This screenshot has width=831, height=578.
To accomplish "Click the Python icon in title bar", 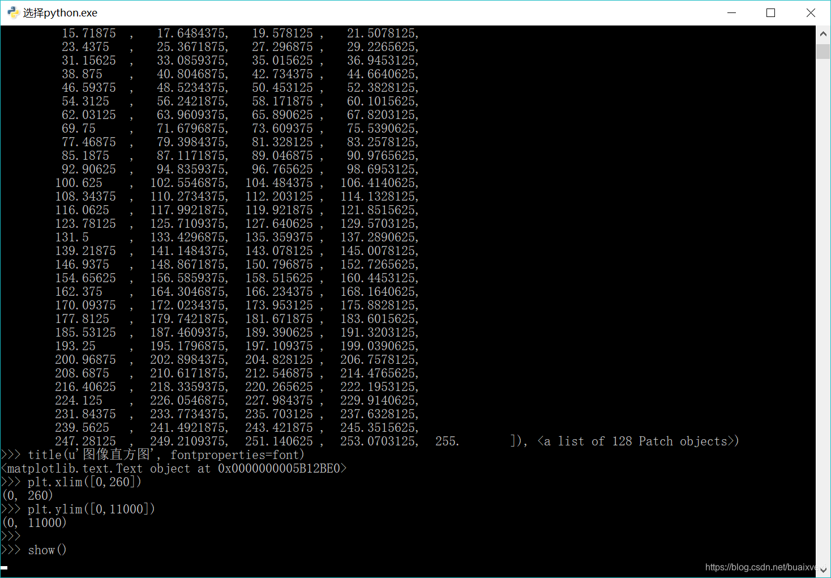I will 14,12.
